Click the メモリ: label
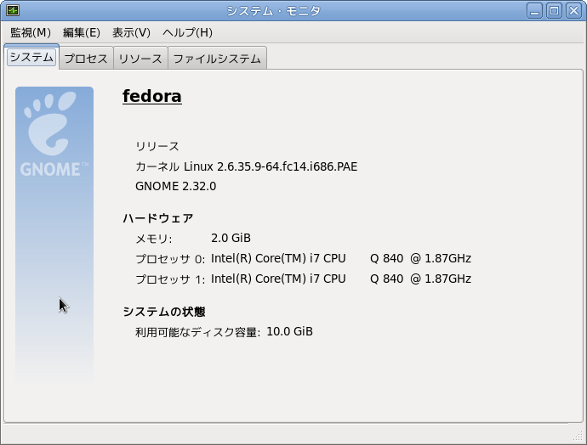587x445 pixels. pos(153,239)
